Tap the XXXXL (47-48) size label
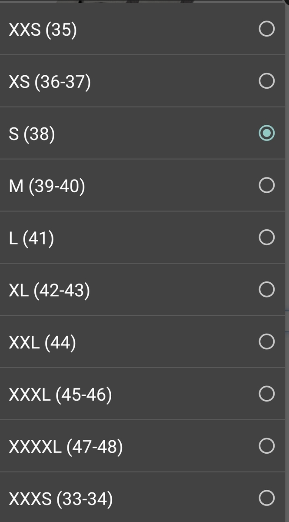Viewport: 289px width, 522px height. [x=66, y=447]
